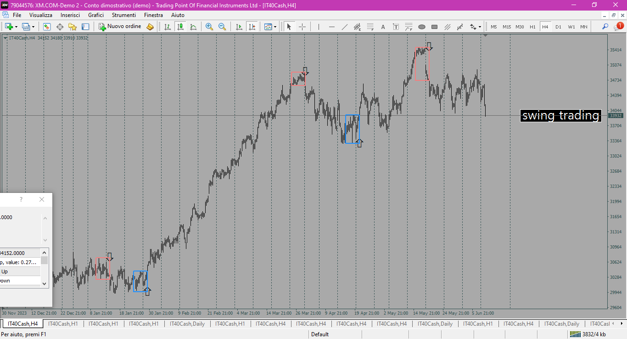
Task: Open the Strumenti menu
Action: click(124, 15)
